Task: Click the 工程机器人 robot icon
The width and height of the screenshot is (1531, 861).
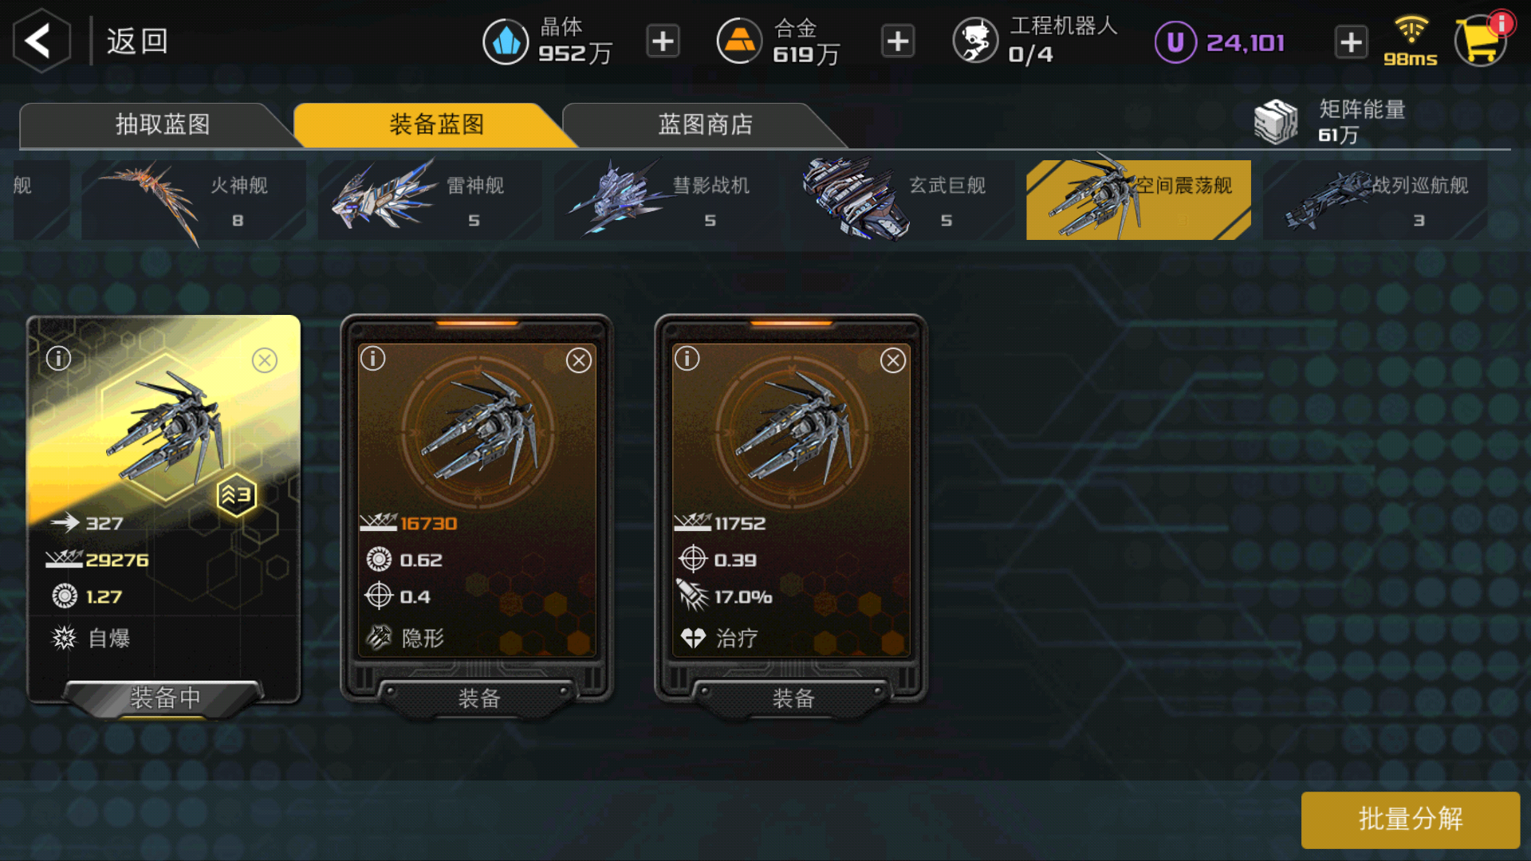Action: (x=975, y=41)
